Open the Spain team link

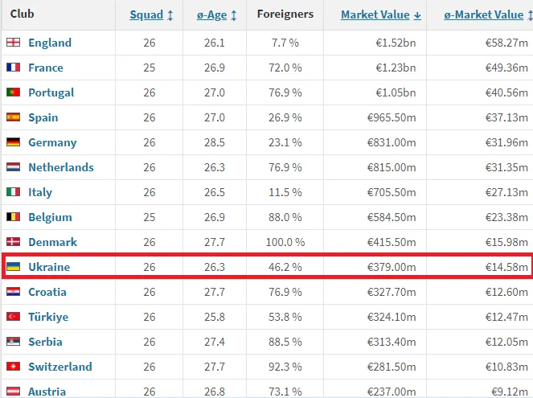[43, 117]
